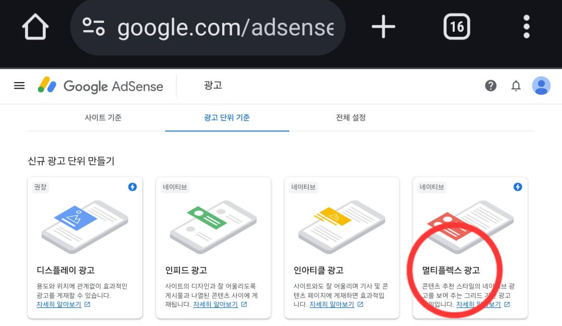Viewport: 562px width, 326px height.
Task: Switch to 전체 설정 tab
Action: coord(351,118)
